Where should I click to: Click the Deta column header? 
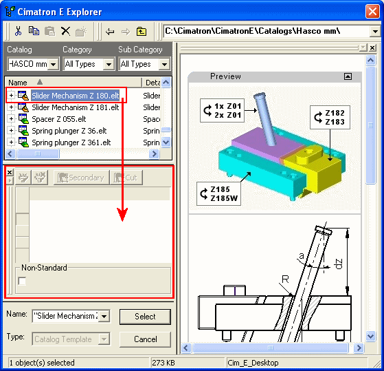point(151,83)
